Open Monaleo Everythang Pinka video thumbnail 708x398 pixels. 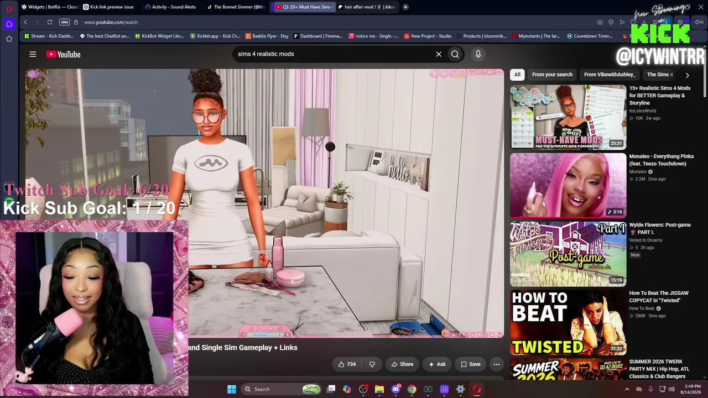click(568, 185)
